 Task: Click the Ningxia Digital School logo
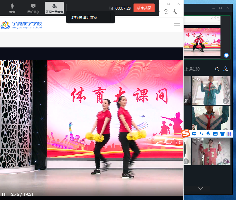[21, 25]
